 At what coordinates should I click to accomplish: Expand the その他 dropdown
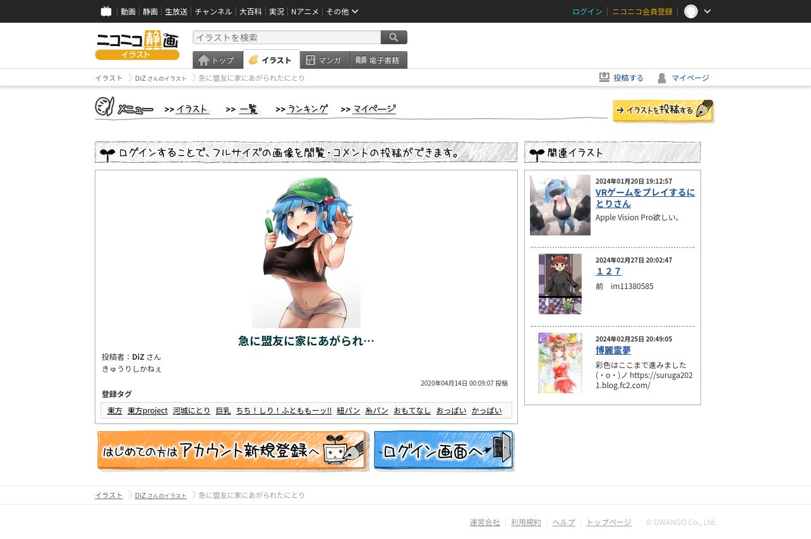tap(342, 11)
